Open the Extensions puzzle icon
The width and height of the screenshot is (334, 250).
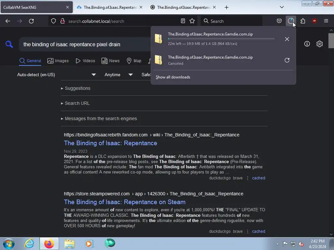tap(303, 21)
